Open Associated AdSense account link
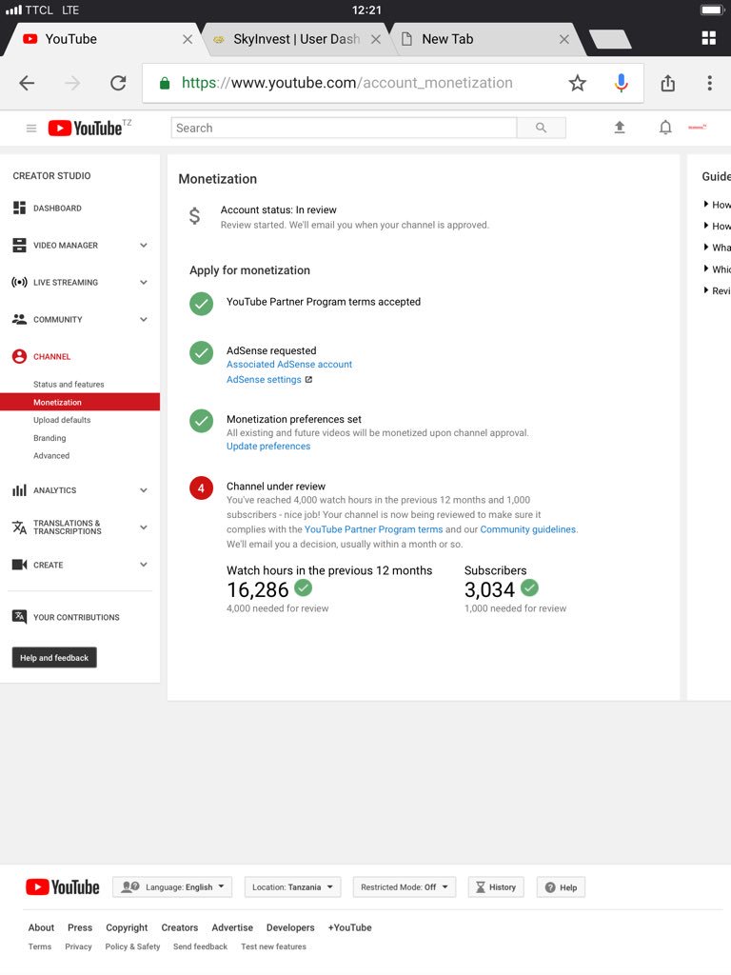The height and width of the screenshot is (975, 731). point(289,365)
